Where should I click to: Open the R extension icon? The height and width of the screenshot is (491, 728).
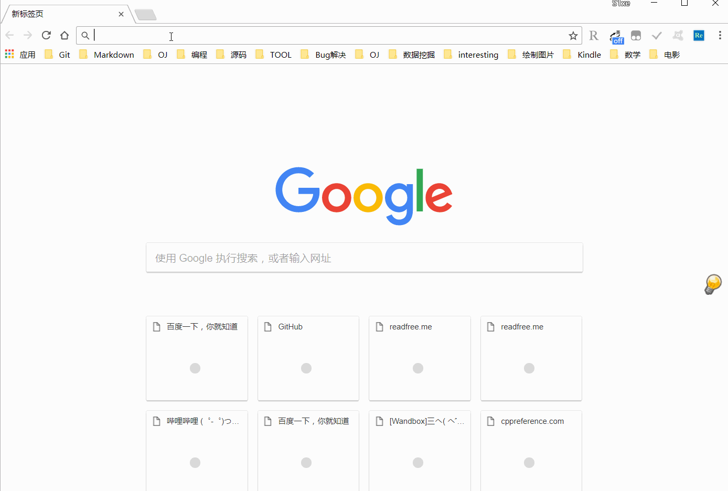594,35
